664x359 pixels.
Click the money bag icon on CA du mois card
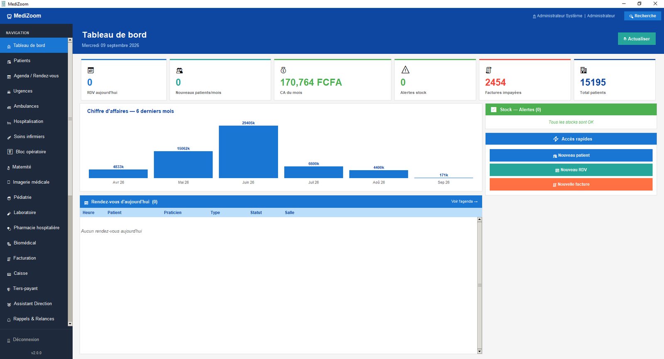coord(283,70)
